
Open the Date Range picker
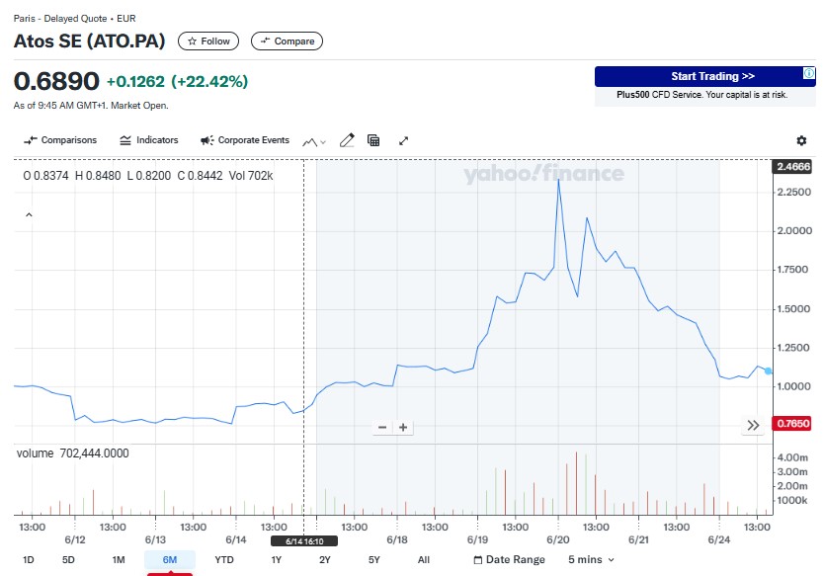(x=509, y=560)
